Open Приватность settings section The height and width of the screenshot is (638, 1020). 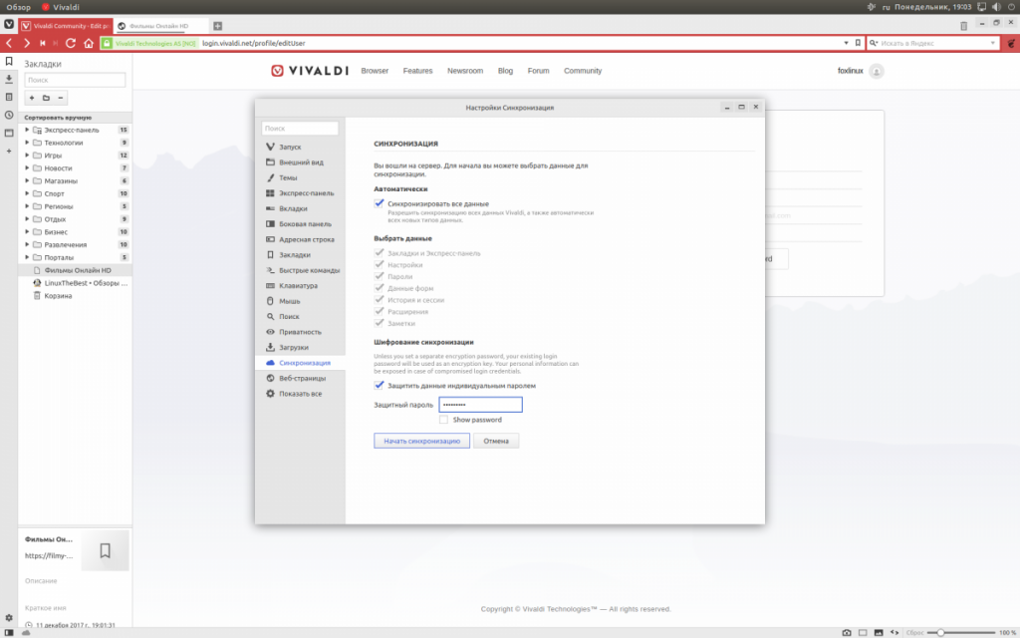pyautogui.click(x=300, y=332)
